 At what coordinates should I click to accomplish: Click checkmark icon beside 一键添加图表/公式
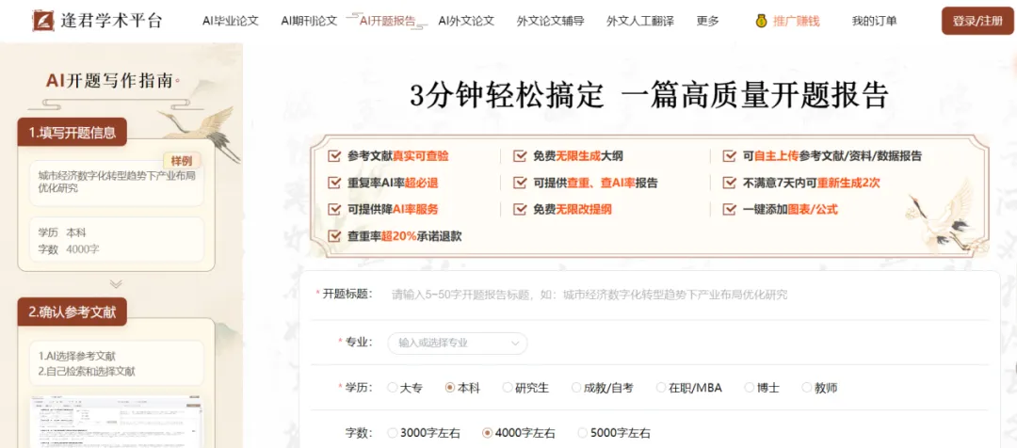731,210
